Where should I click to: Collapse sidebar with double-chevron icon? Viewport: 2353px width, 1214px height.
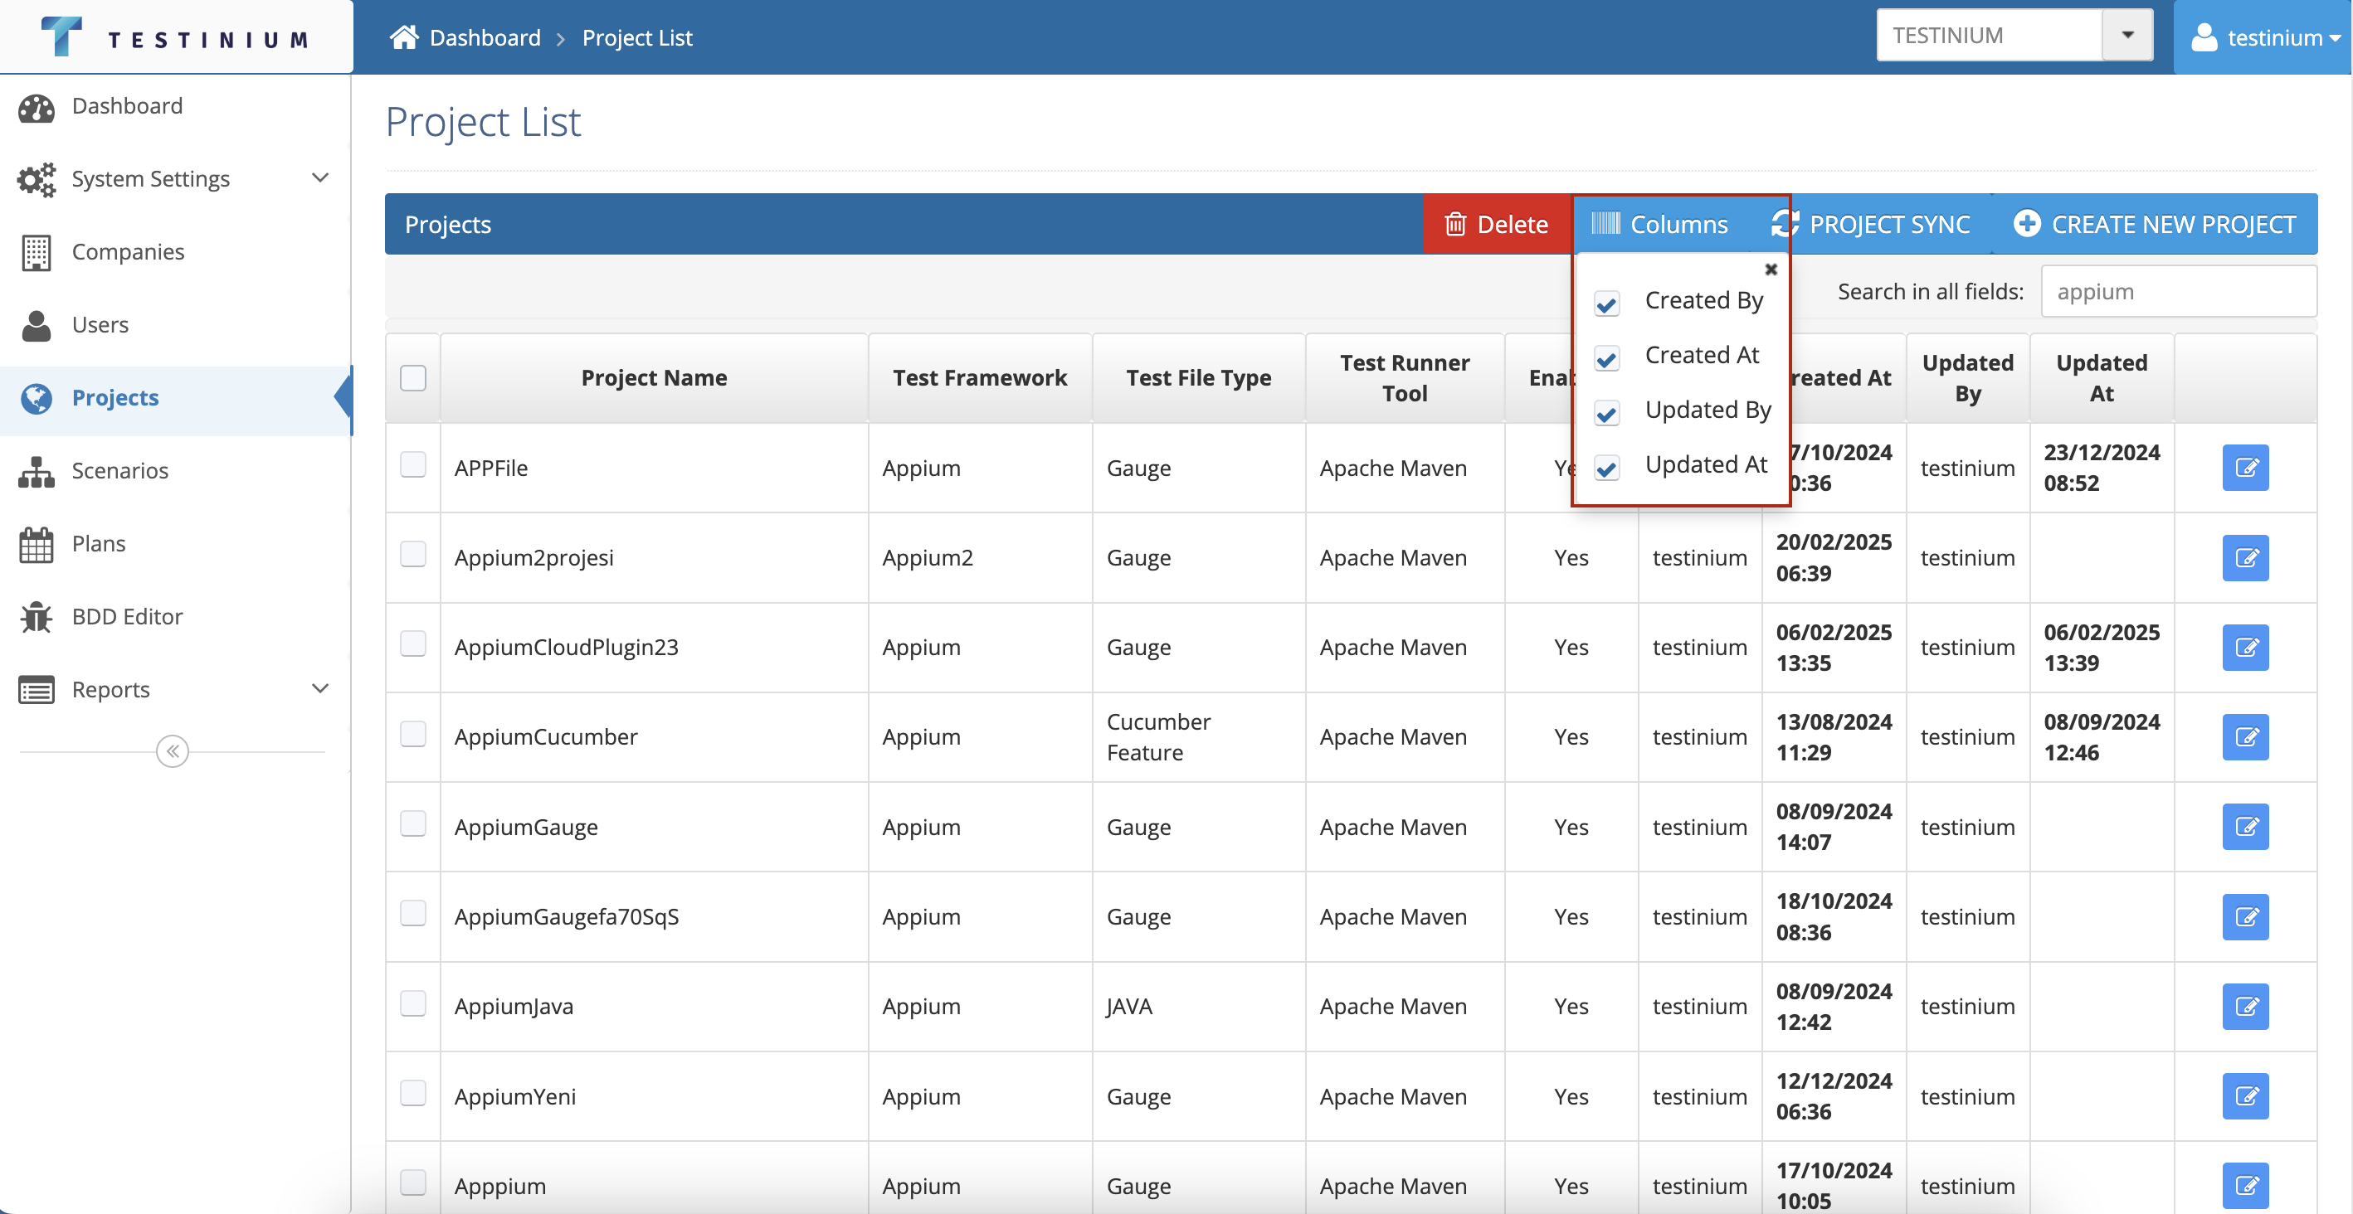tap(172, 751)
